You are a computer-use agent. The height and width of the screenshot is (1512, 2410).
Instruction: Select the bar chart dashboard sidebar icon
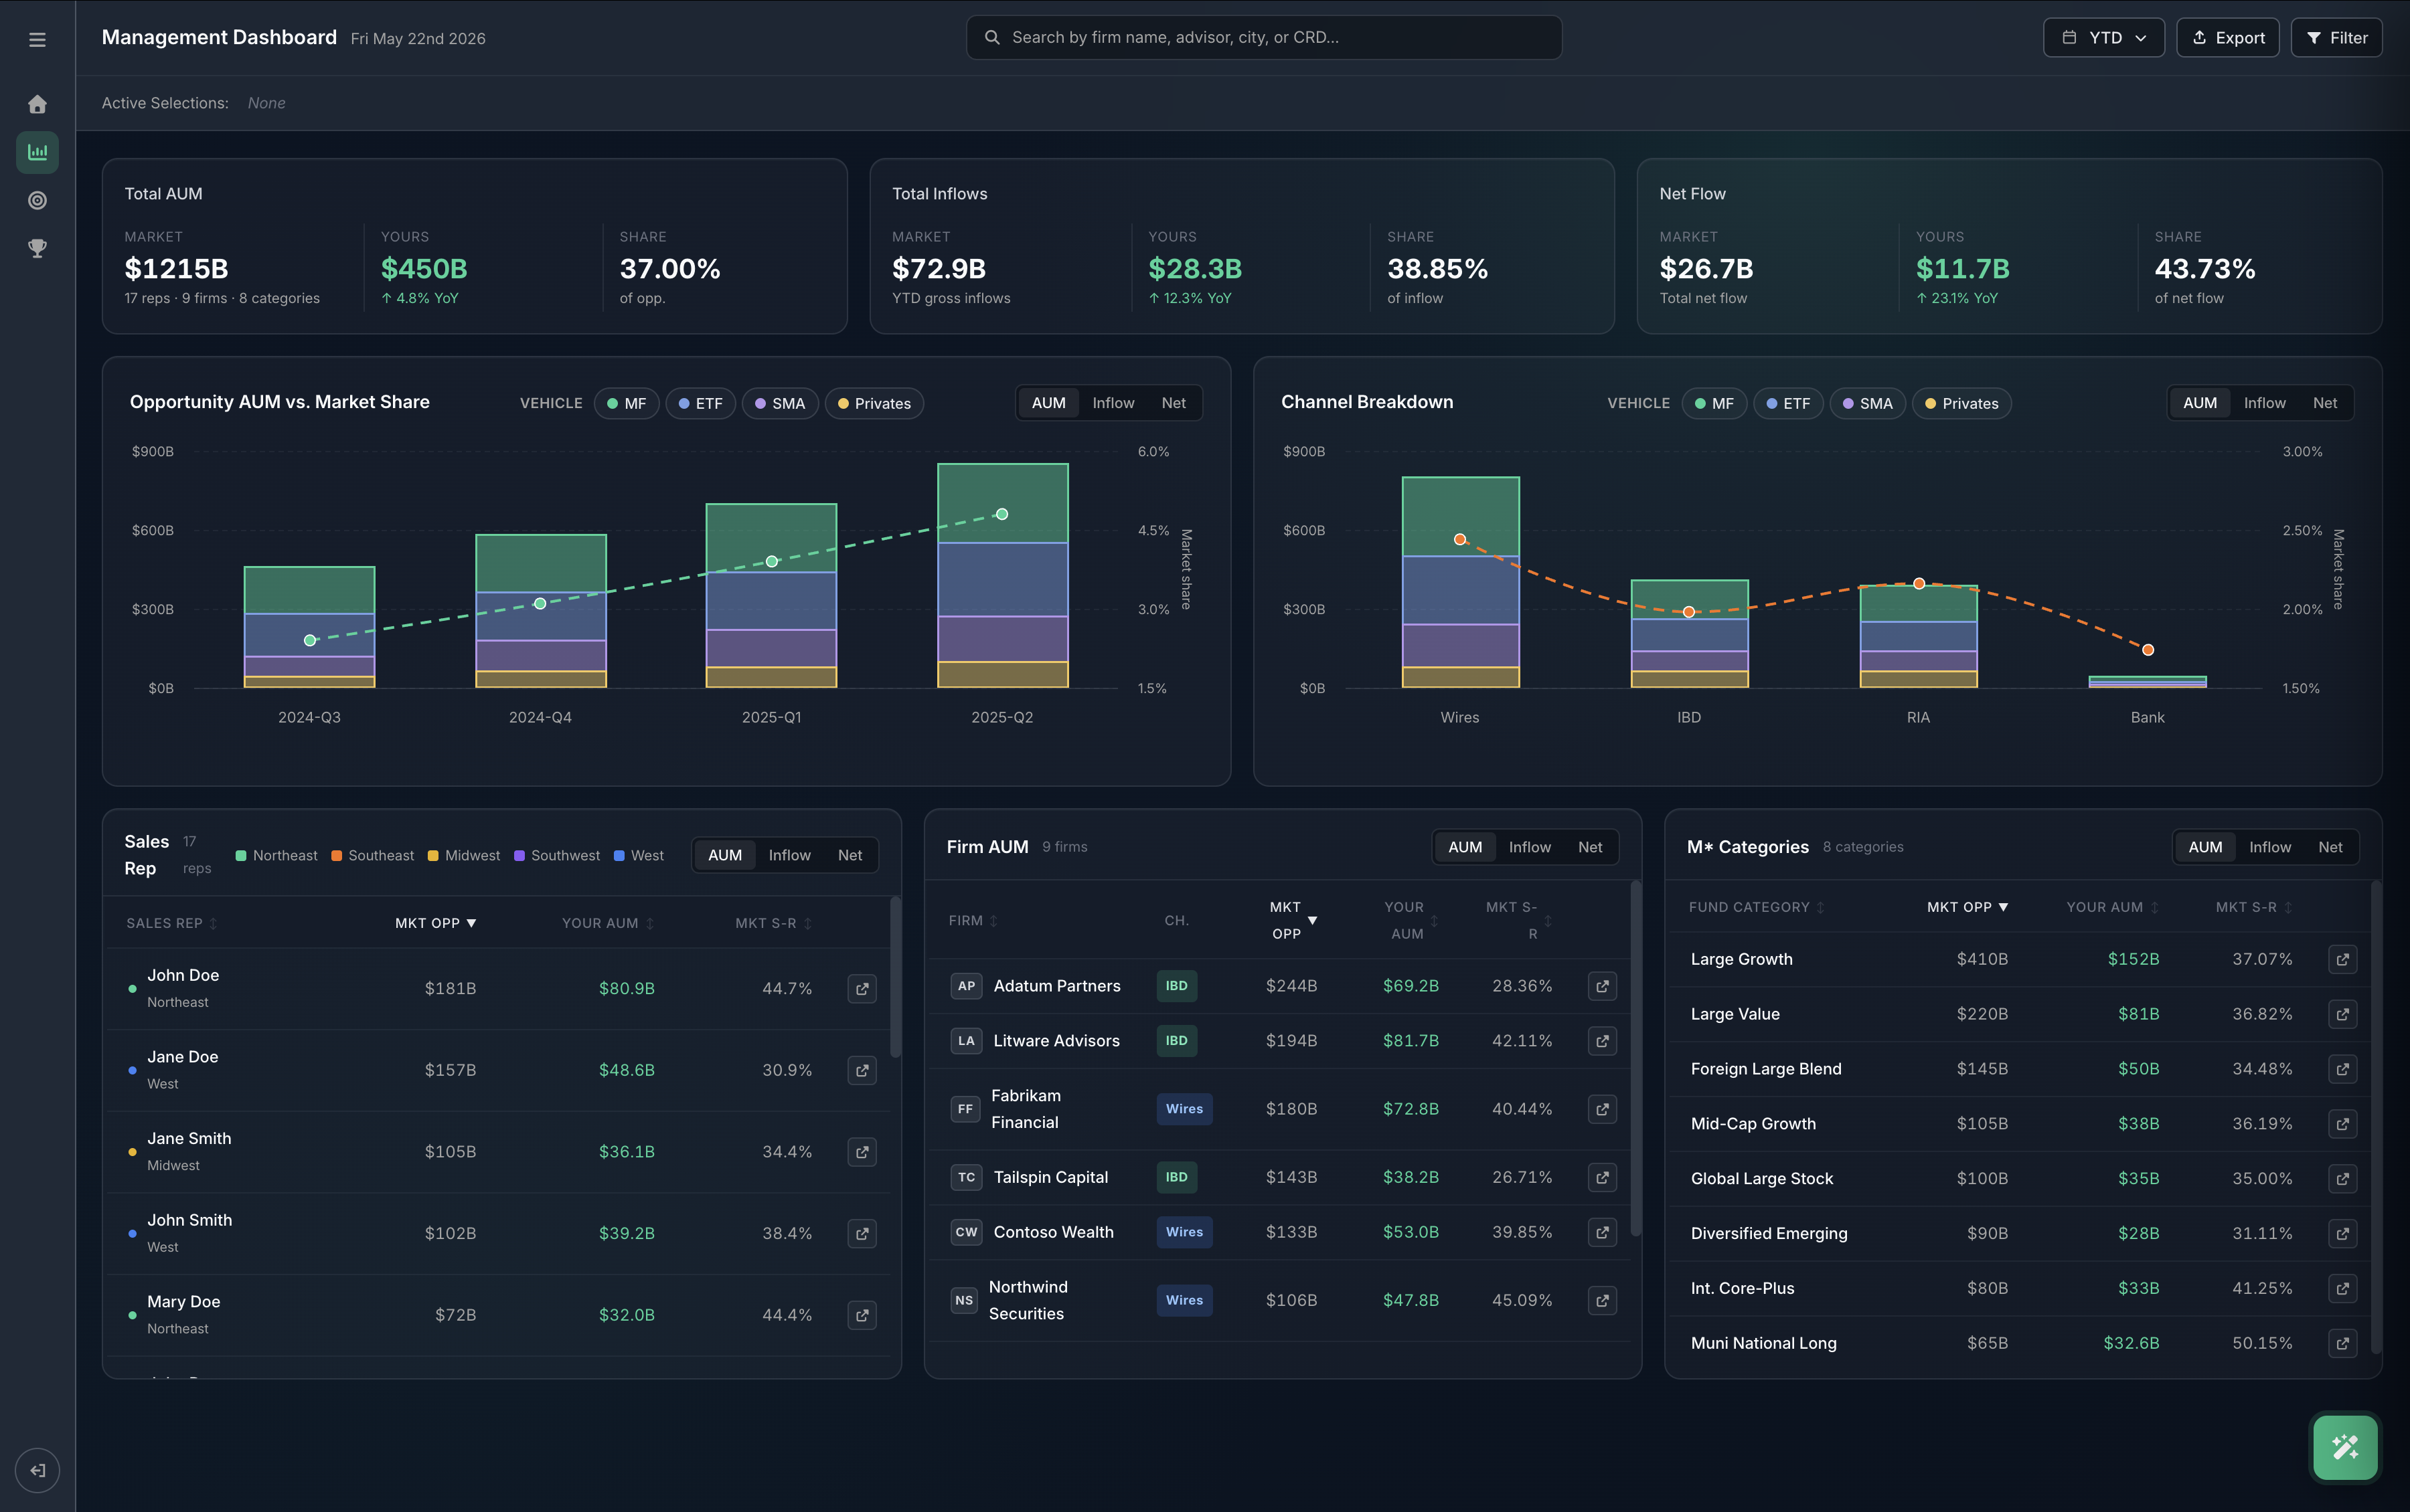pos(37,152)
